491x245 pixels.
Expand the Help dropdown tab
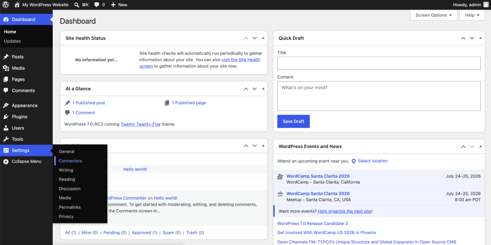(472, 15)
